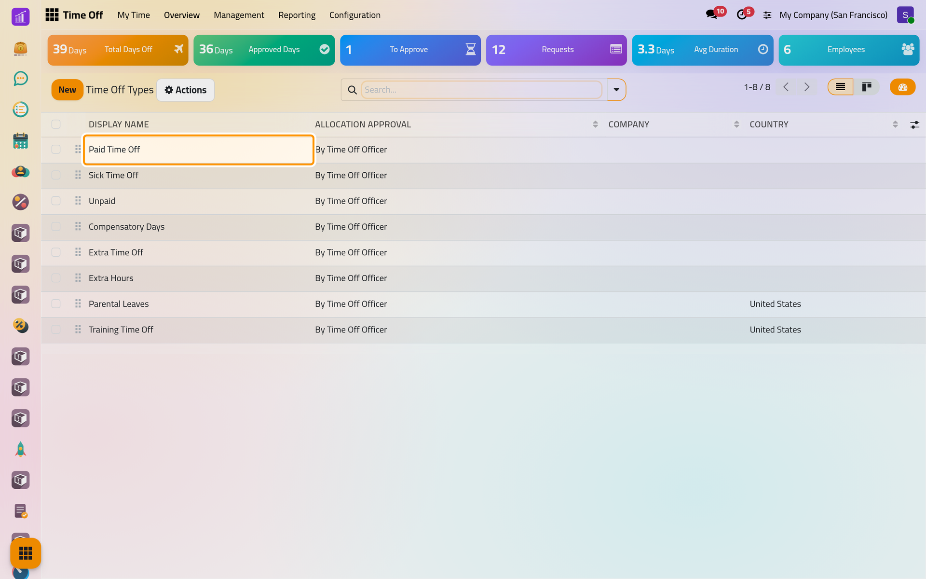Tick the Unpaid row checkbox
Viewport: 926px width, 579px height.
click(x=56, y=201)
